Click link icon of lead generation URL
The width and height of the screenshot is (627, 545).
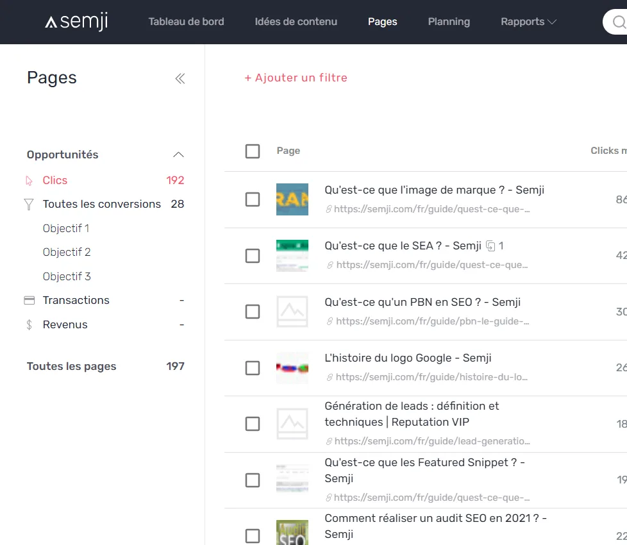(329, 441)
